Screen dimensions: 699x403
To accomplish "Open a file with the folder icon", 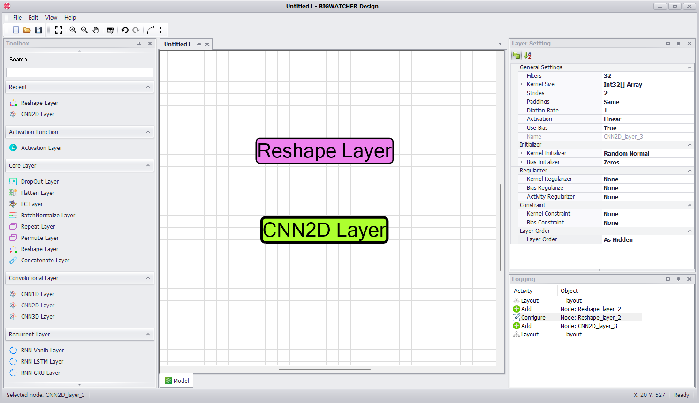I will [27, 30].
